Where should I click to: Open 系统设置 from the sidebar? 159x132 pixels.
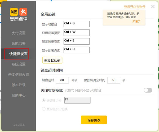19,64
